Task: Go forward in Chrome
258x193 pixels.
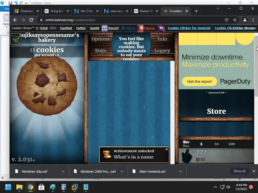Action: [23, 20]
